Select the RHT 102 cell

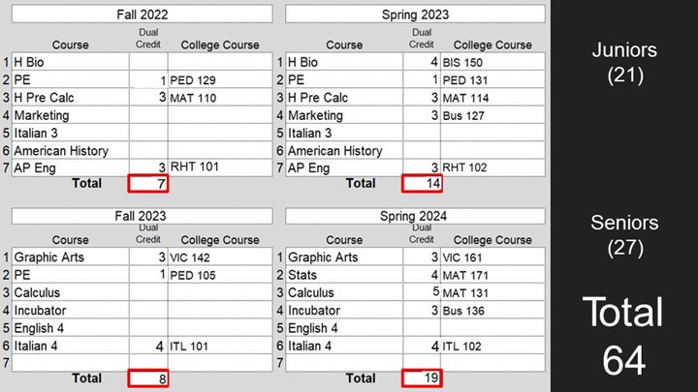(x=492, y=167)
